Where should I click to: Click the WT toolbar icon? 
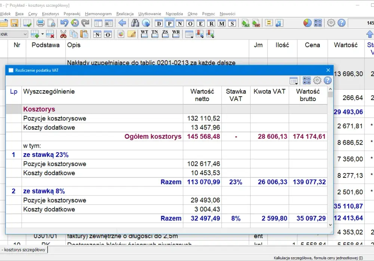click(x=144, y=34)
